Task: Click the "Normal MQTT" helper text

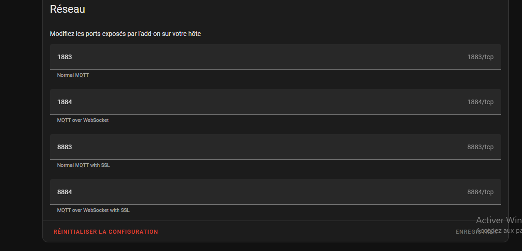Action: (x=73, y=75)
